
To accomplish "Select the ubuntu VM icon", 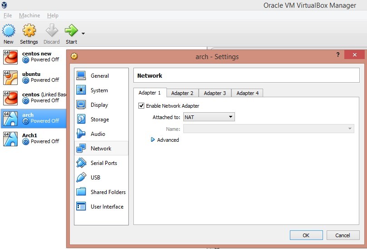I will (x=10, y=77).
